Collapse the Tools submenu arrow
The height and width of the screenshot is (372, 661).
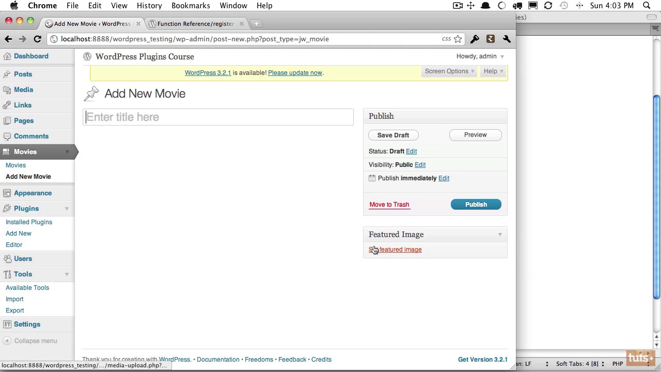click(x=67, y=274)
